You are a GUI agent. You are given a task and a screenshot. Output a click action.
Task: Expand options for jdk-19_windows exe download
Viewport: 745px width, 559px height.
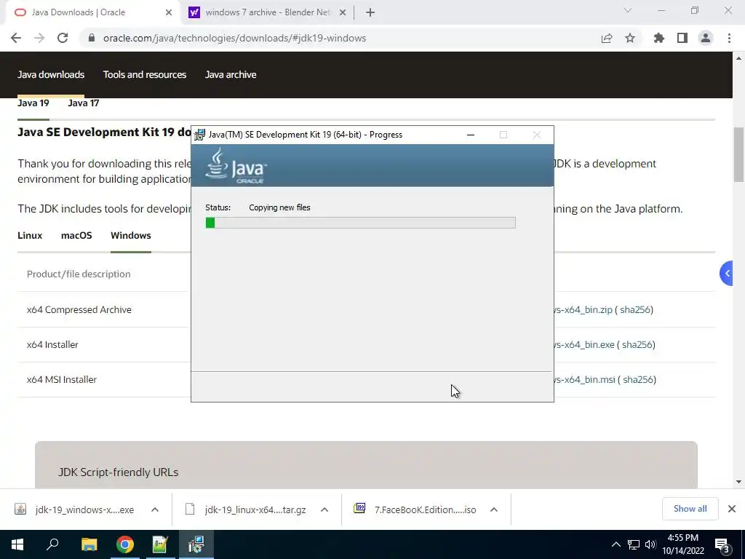(155, 510)
